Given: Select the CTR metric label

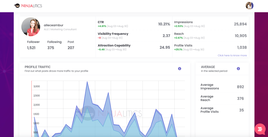Looking at the screenshot, I should 101,22.
